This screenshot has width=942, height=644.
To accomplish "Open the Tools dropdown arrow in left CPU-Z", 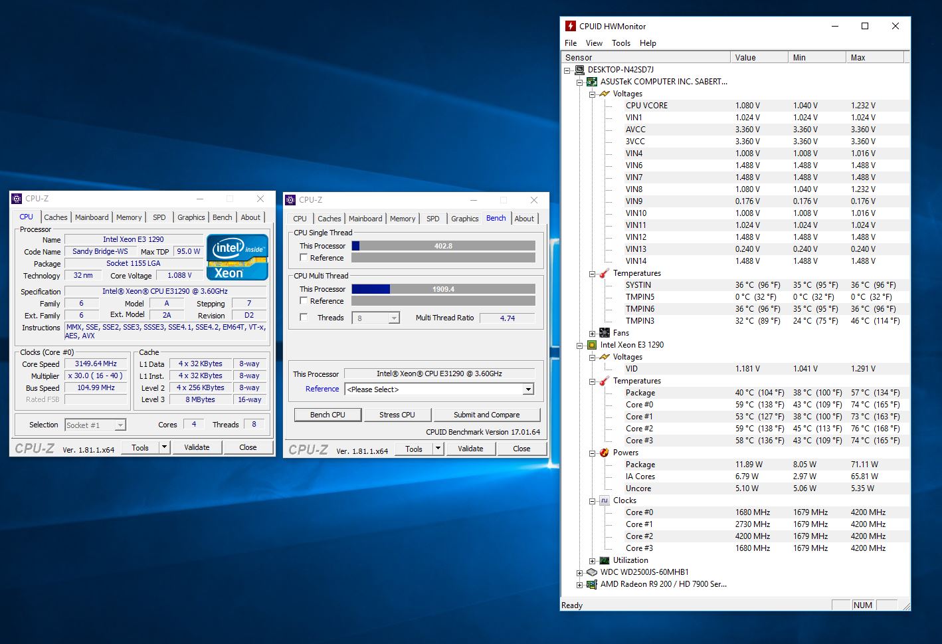I will click(164, 447).
